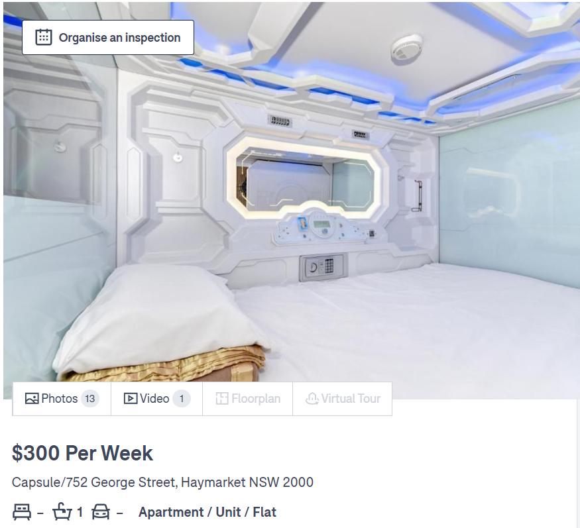This screenshot has height=528, width=580.
Task: Click the play icon beside Video
Action: point(131,399)
